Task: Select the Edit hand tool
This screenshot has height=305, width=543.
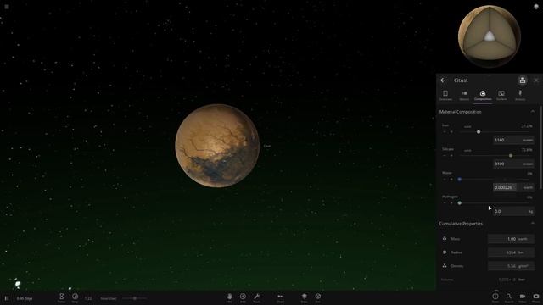Action: 229,297
